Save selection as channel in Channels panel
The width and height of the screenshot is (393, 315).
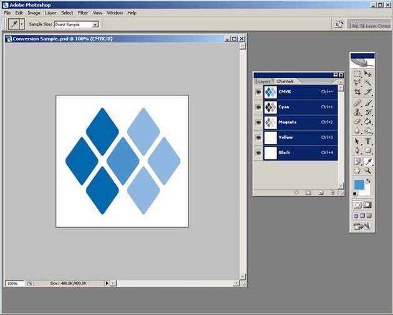[308, 192]
